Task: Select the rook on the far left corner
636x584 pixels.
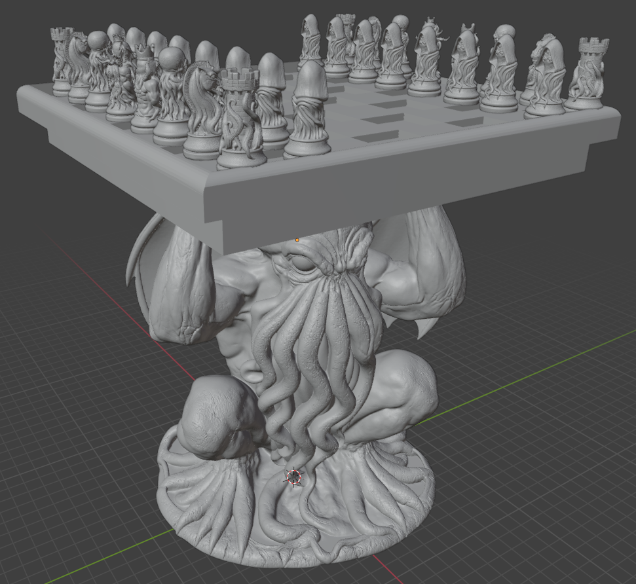Action: pos(60,60)
